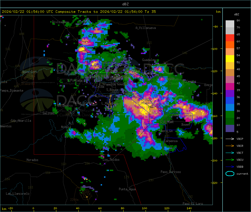Click the 'Valle_Grande' map label
The height and width of the screenshot is (212, 251).
click(x=83, y=103)
